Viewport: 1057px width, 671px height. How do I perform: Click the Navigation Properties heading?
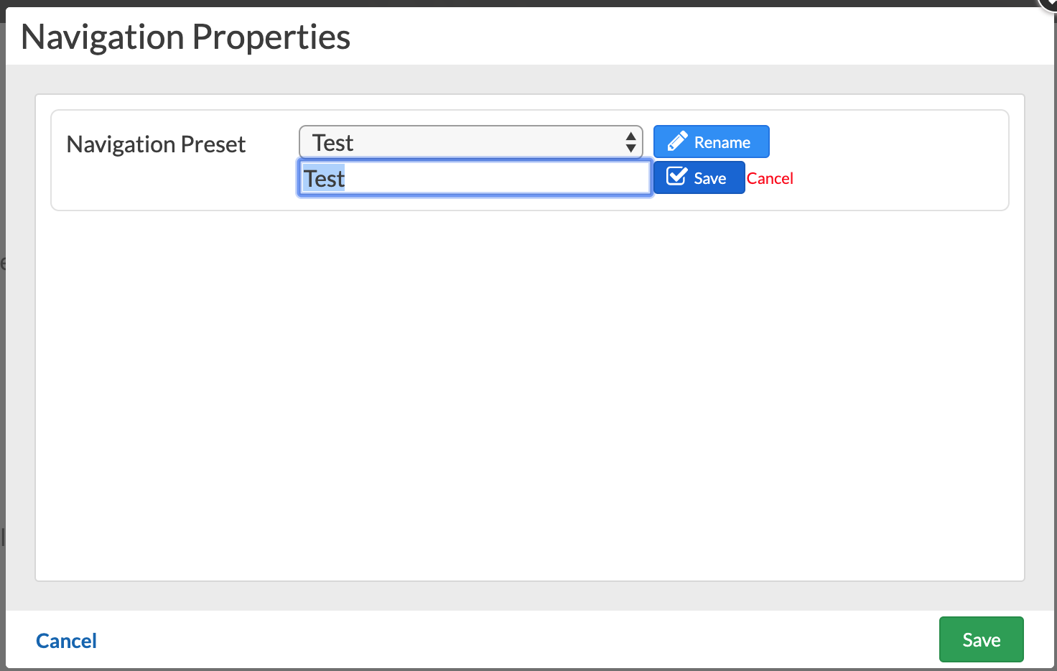pyautogui.click(x=186, y=37)
